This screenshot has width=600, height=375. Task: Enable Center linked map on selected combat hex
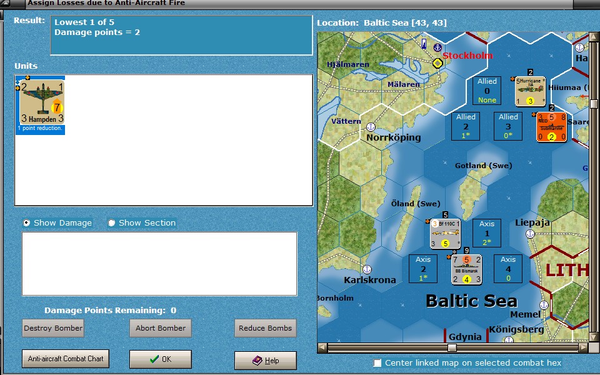point(377,362)
